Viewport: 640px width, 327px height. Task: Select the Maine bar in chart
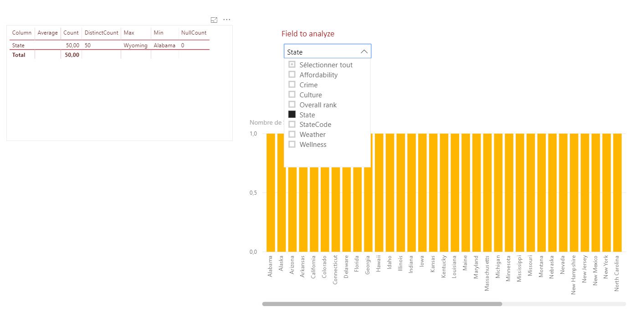(x=466, y=192)
